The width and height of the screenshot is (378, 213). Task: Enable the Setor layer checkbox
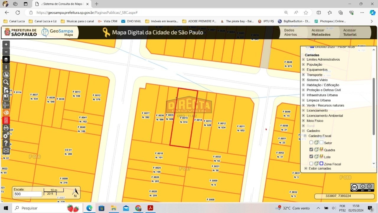311,143
